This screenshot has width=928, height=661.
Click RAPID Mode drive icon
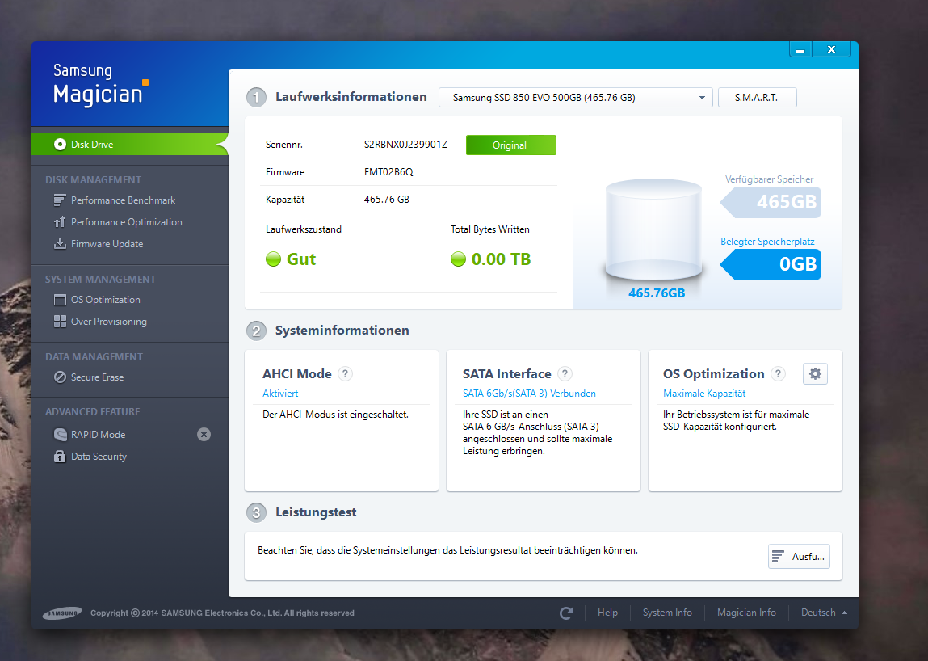[60, 435]
